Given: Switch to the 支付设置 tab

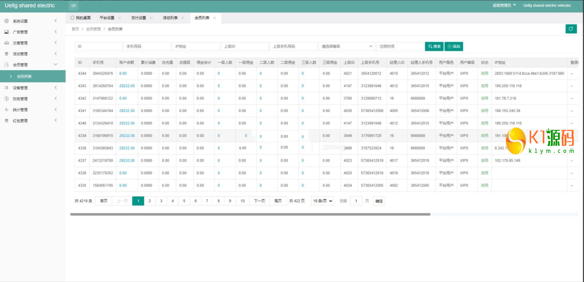Looking at the screenshot, I should (x=139, y=18).
